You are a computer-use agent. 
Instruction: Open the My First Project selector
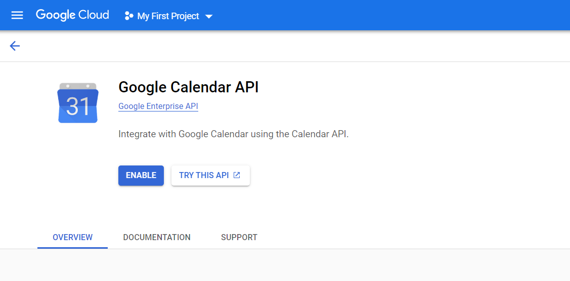tap(168, 16)
